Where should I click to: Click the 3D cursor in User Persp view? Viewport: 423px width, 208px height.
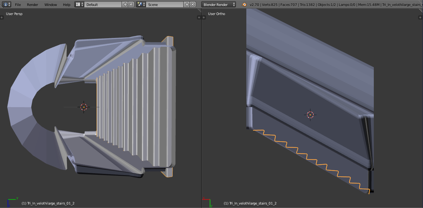point(84,107)
